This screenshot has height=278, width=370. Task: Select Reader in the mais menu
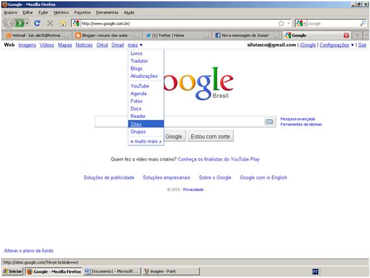tap(138, 116)
